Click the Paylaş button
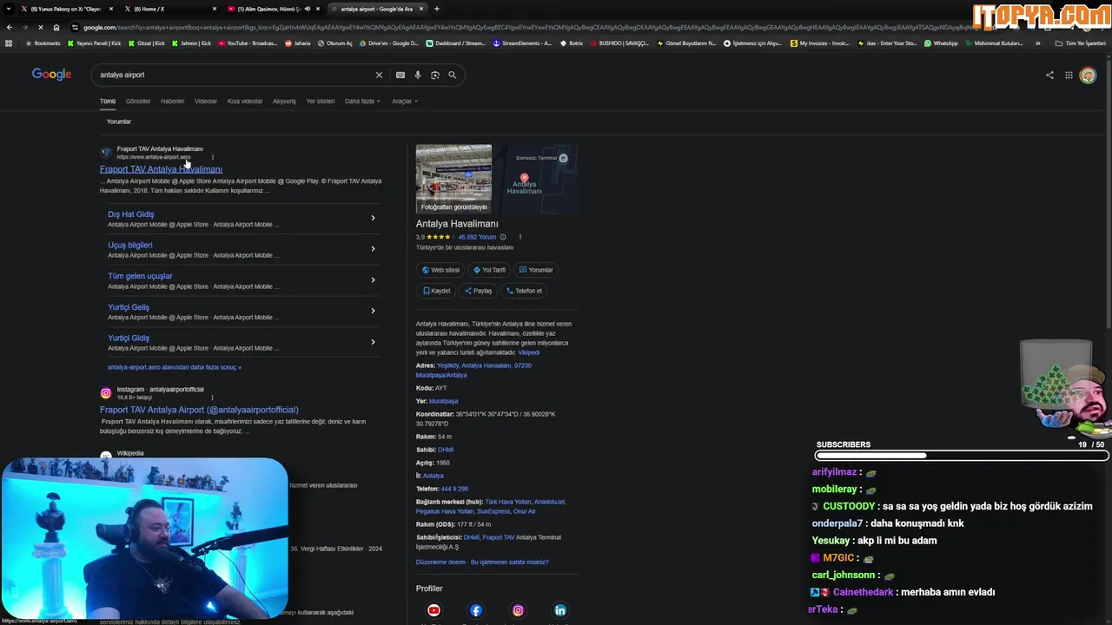The width and height of the screenshot is (1112, 625). pyautogui.click(x=479, y=291)
